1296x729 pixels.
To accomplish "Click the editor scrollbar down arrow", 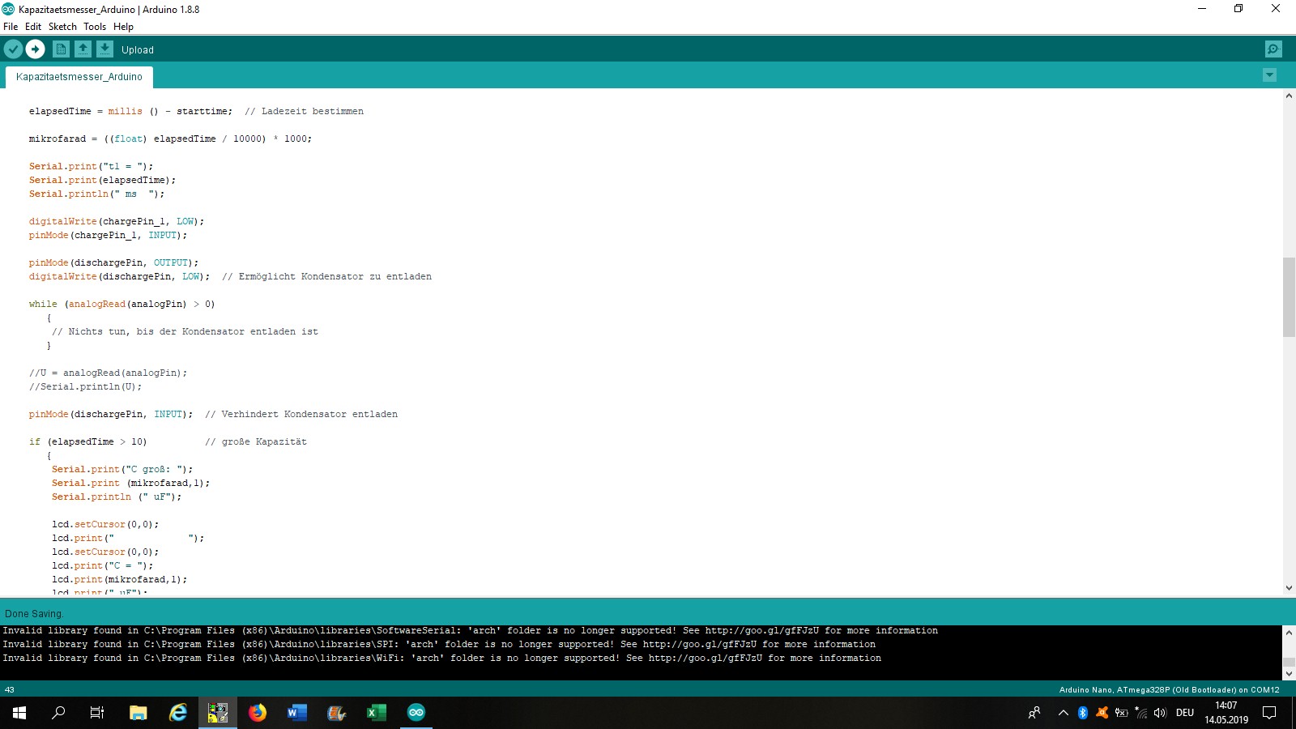I will [x=1289, y=589].
